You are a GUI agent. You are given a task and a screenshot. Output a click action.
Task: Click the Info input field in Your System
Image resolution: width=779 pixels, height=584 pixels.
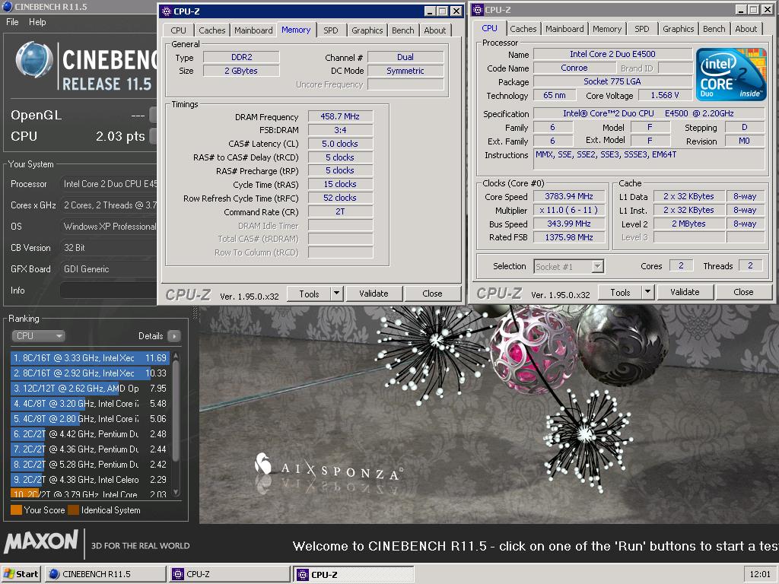point(108,290)
